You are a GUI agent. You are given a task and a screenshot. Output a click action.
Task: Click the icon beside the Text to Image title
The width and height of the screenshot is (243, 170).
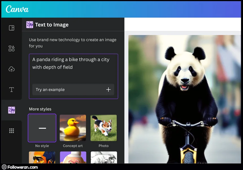[x=30, y=25]
